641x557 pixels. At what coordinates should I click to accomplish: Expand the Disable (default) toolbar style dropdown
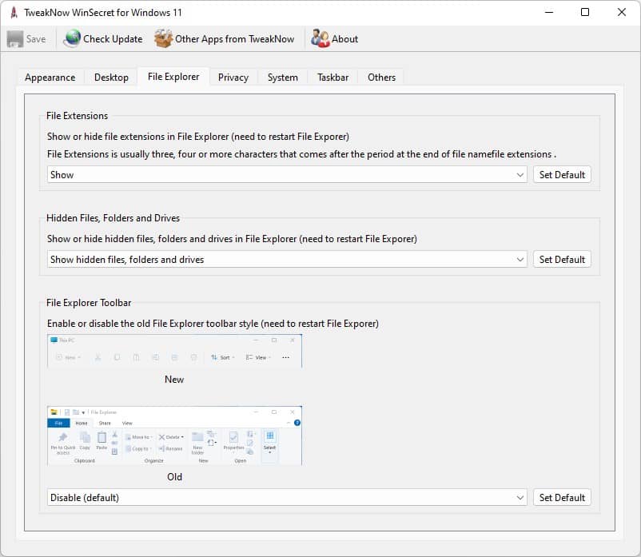click(287, 497)
